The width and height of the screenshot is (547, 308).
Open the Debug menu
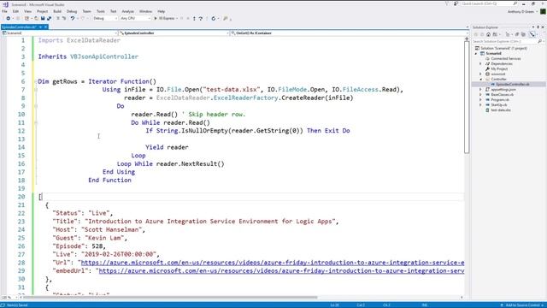[x=72, y=11]
